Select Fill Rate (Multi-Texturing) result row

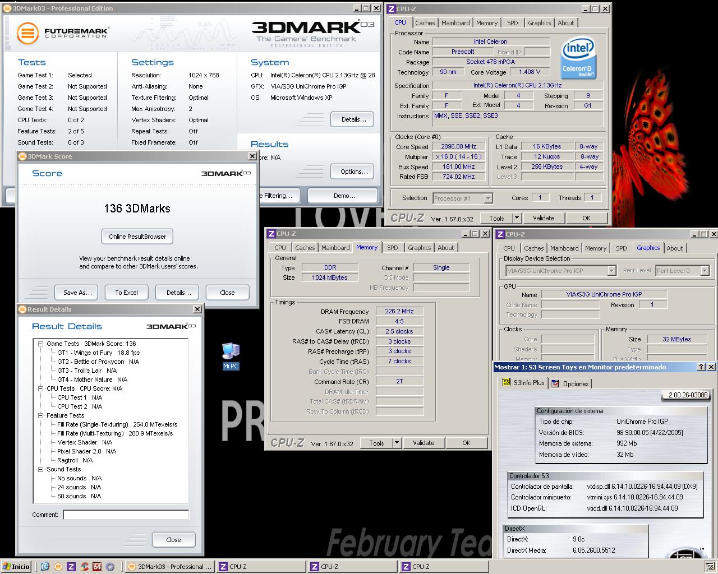(x=115, y=433)
